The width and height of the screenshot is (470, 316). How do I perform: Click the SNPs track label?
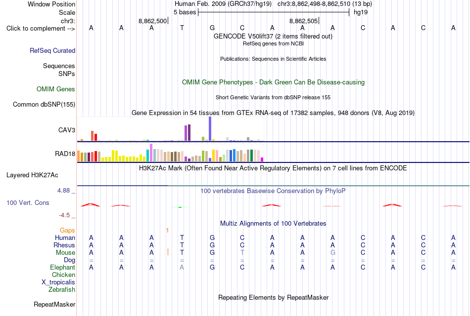67,74
